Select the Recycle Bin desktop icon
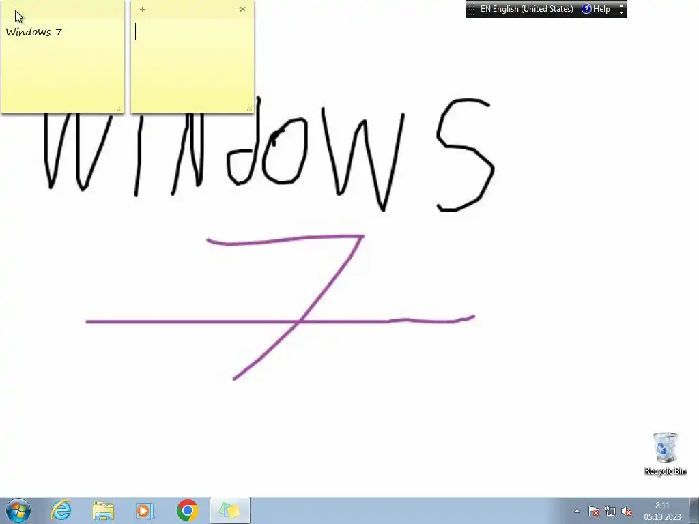Viewport: 699px width, 524px height. pyautogui.click(x=665, y=453)
